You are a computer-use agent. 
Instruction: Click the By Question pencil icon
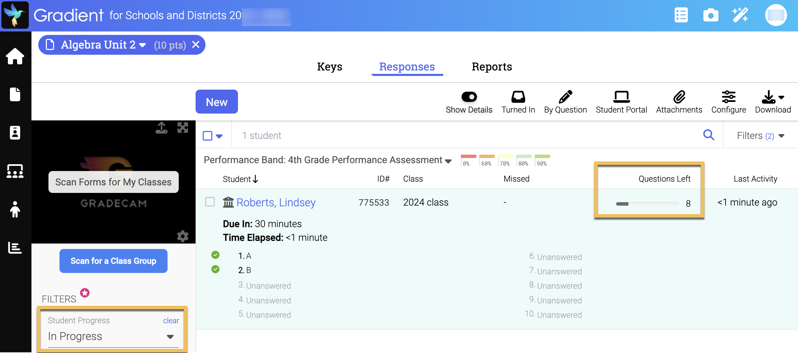pyautogui.click(x=565, y=97)
